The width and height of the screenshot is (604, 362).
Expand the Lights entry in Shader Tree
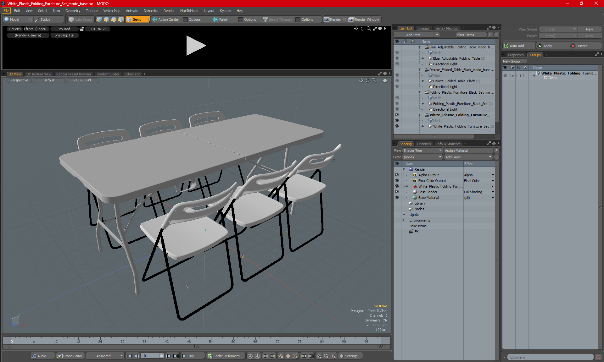404,215
